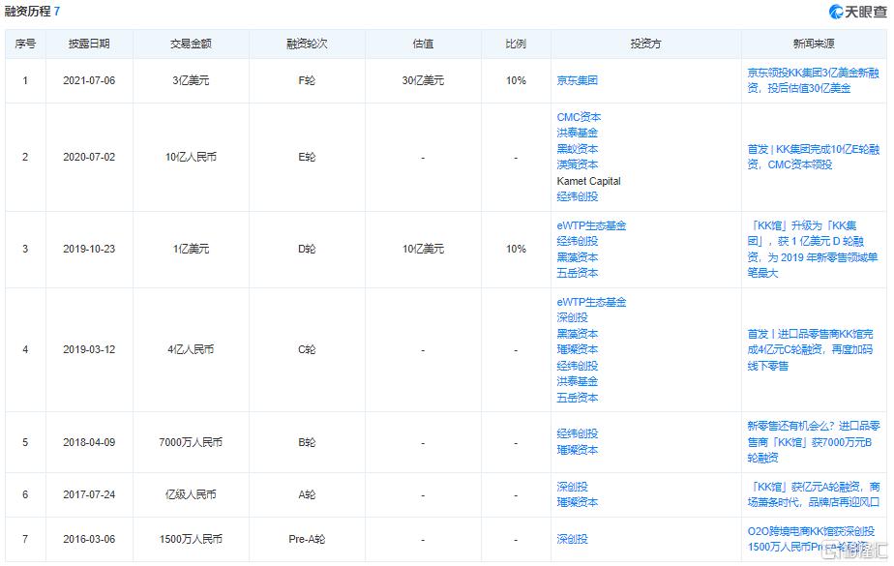Open 洪泰基金 in the C轮 row
This screenshot has height=566, width=894.
pyautogui.click(x=577, y=381)
